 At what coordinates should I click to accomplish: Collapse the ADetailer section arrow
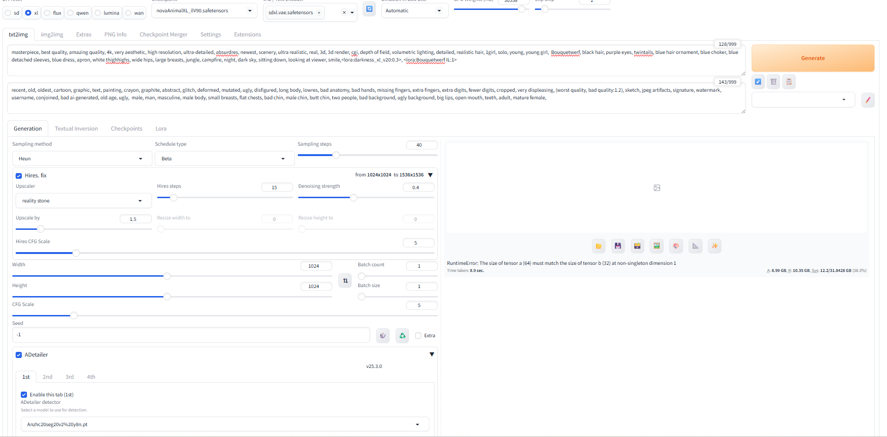point(432,354)
